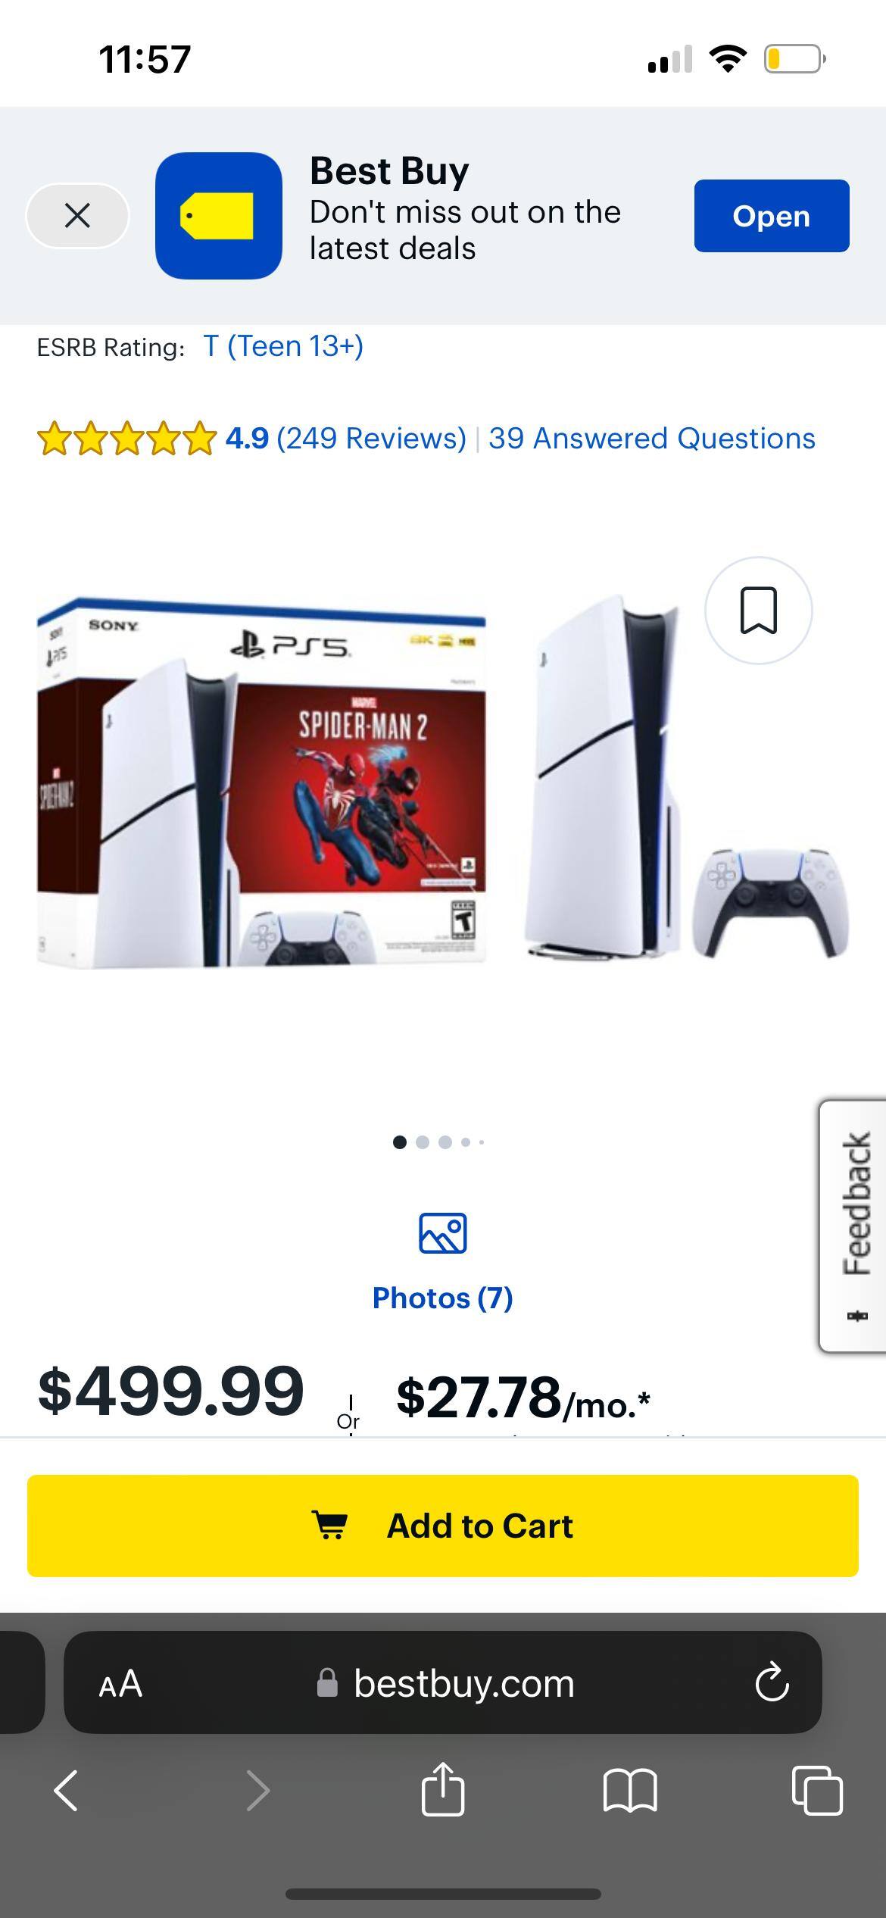Add the PS5 bundle to cart
Image resolution: width=886 pixels, height=1918 pixels.
443,1526
